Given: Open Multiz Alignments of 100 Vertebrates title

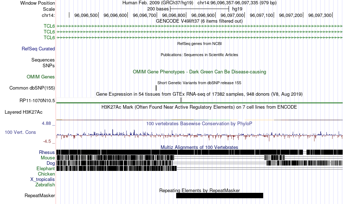Looking at the screenshot, I should click(199, 148).
